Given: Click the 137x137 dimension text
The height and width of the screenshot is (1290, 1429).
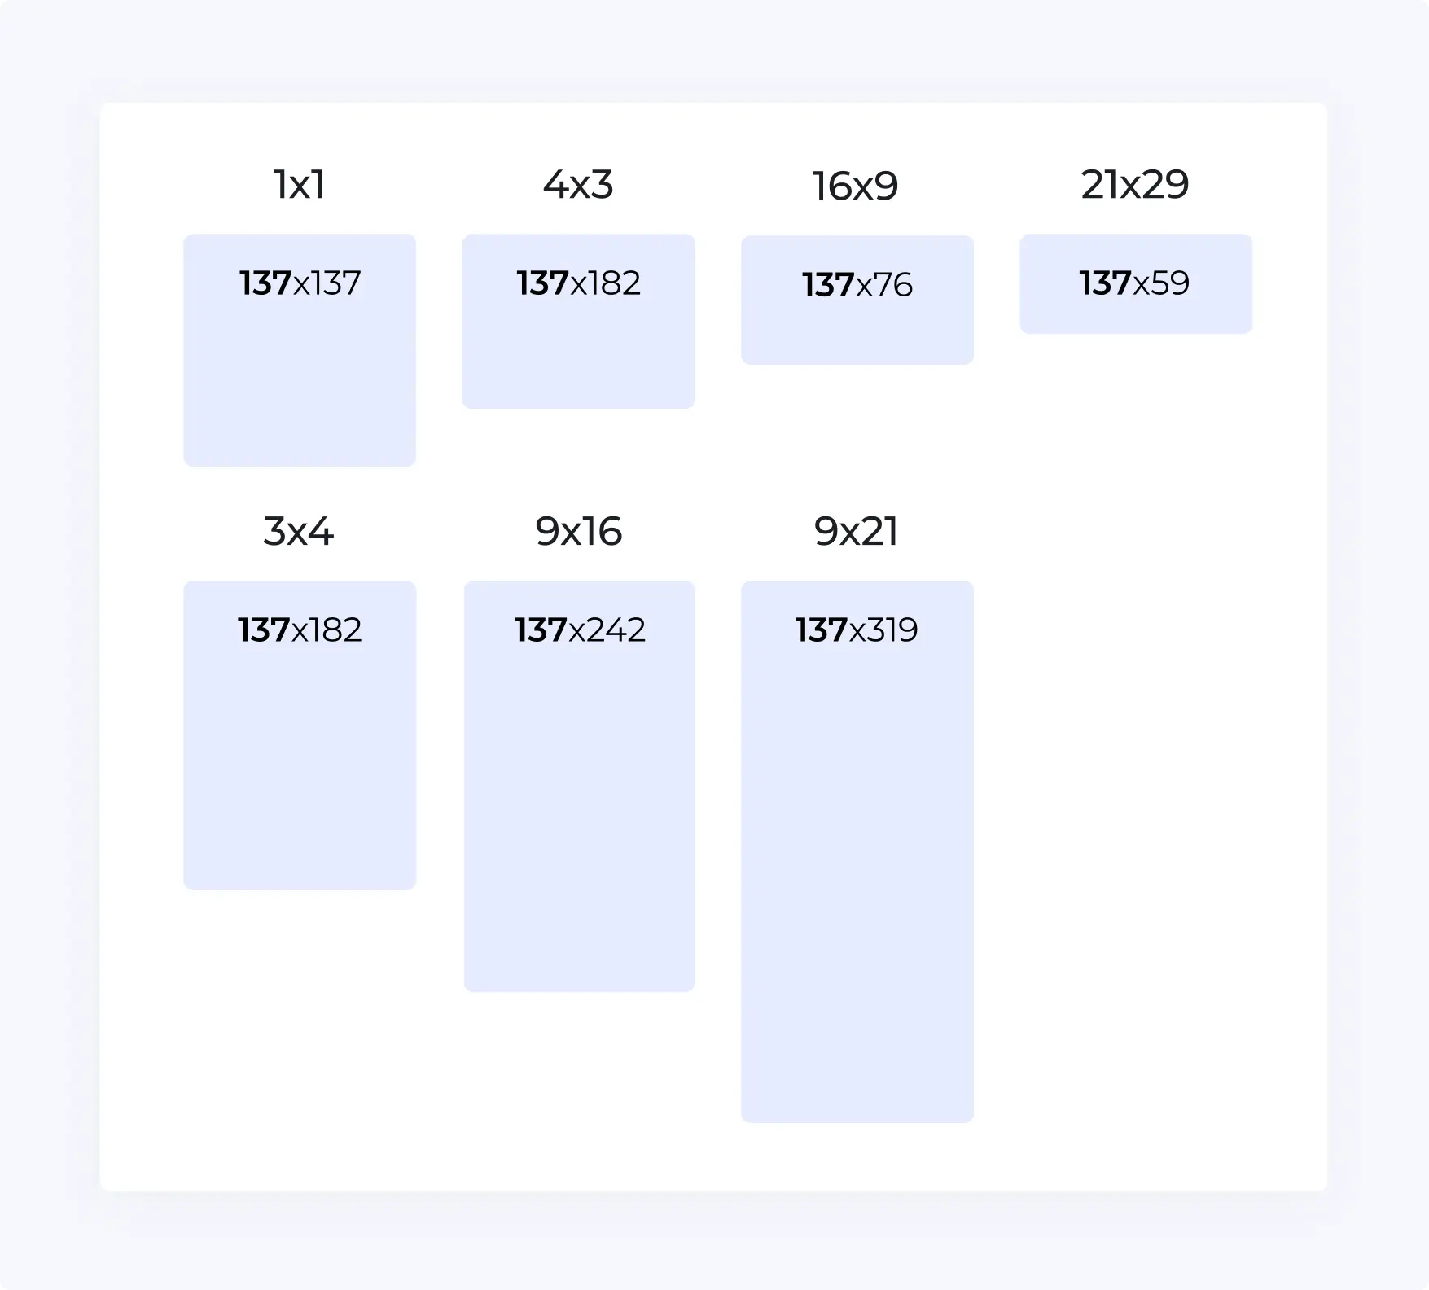Looking at the screenshot, I should point(300,283).
